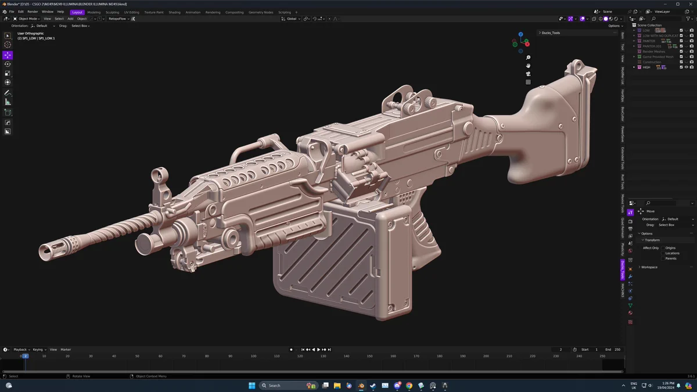Switch to rendered viewport shading

coord(615,19)
